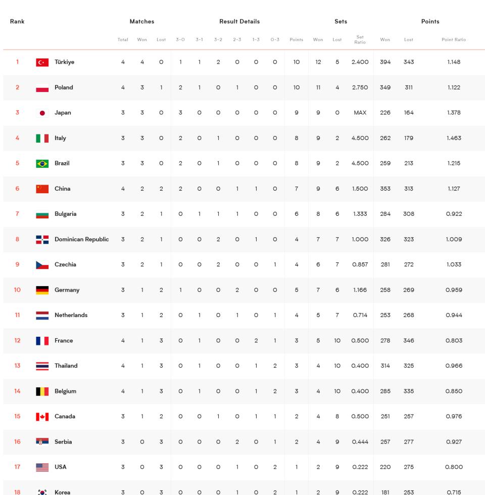Click the Türkiye flag icon
This screenshot has height=495, width=485.
(42, 62)
